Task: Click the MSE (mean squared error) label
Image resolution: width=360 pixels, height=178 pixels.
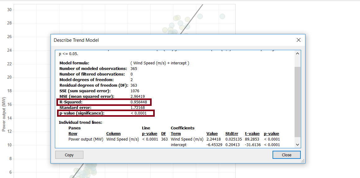Action: pyautogui.click(x=87, y=97)
